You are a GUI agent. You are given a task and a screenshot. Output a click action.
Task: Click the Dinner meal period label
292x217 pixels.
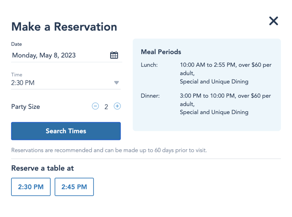[150, 96]
